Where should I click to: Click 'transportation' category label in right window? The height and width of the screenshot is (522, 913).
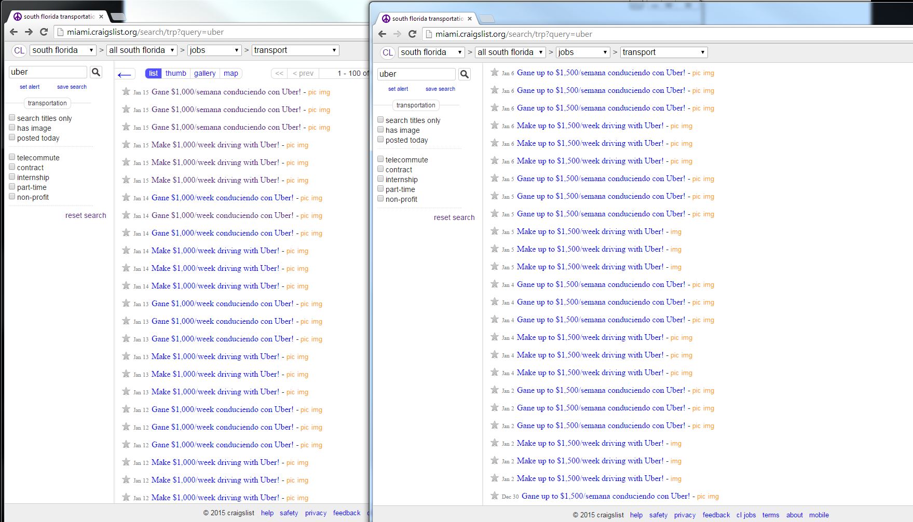pyautogui.click(x=416, y=105)
